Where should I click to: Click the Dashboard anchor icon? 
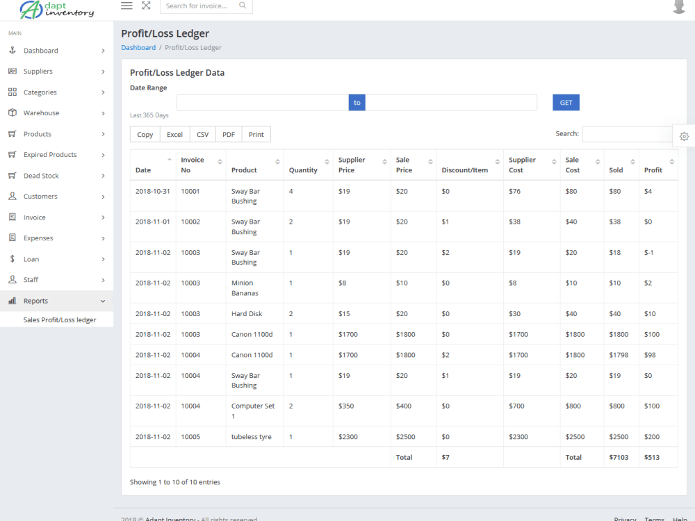(x=13, y=50)
